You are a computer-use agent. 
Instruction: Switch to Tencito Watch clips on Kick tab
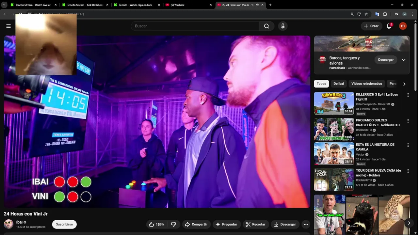[135, 5]
